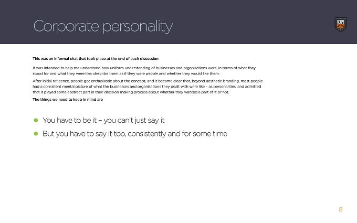Click the line starting 'had a consistent mental picture'
The height and width of the screenshot is (223, 357).
pyautogui.click(x=147, y=87)
